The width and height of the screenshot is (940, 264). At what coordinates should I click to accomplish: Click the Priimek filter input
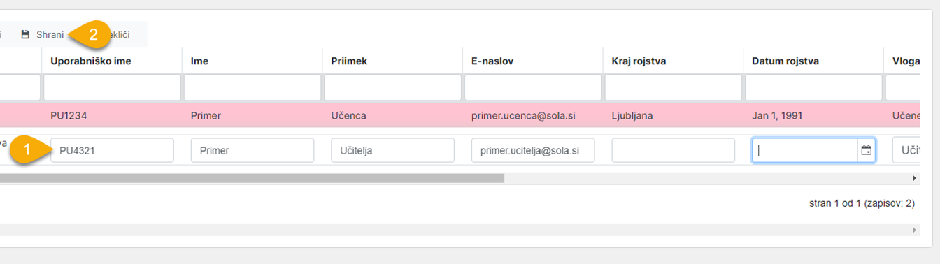[392, 87]
